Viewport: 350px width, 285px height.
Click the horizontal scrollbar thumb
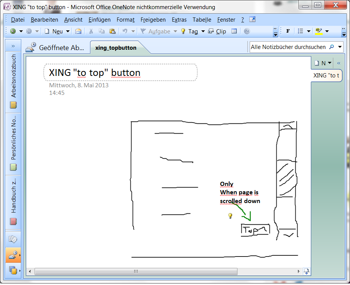(x=136, y=271)
